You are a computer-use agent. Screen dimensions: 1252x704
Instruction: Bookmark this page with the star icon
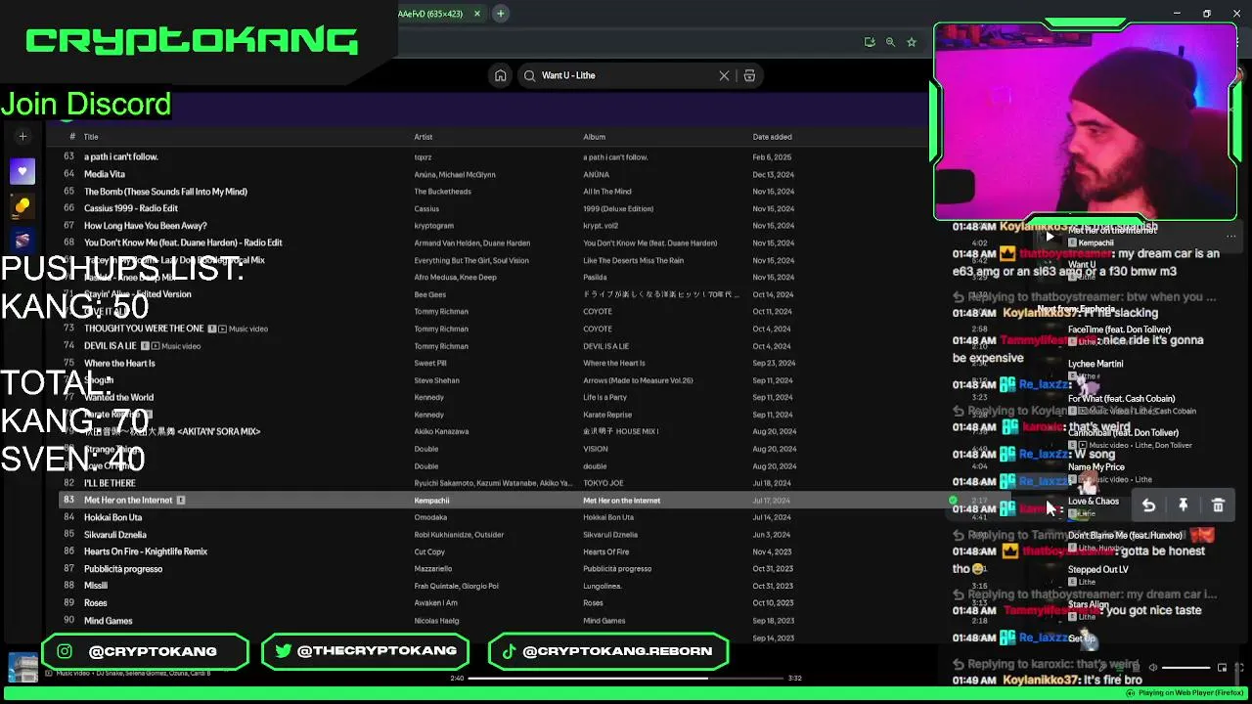(x=912, y=42)
